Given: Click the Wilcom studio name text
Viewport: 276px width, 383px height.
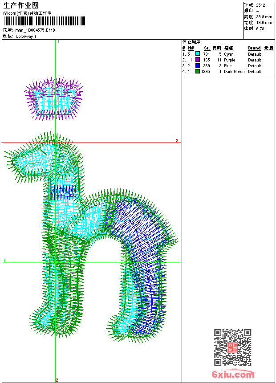Looking at the screenshot, I should (x=27, y=13).
